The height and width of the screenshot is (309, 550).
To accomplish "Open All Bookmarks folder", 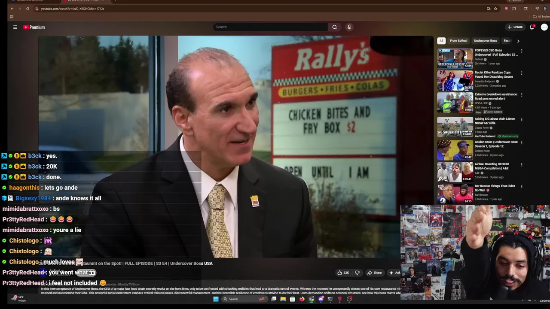I will coord(541,17).
